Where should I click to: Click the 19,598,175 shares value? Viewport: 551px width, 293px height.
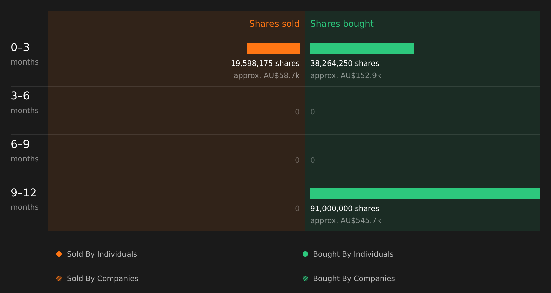pyautogui.click(x=265, y=64)
